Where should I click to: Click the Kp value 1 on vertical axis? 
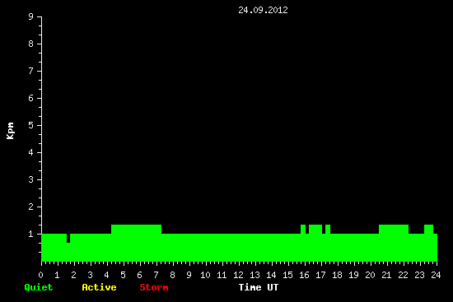(31, 234)
